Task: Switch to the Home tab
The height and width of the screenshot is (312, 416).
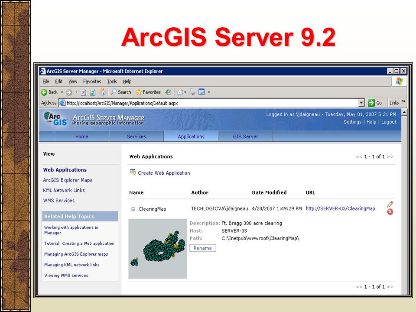Action: click(x=82, y=136)
